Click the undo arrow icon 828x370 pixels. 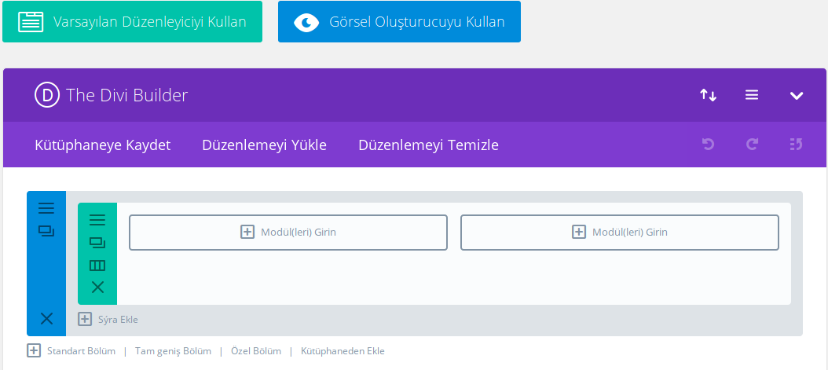click(x=708, y=144)
